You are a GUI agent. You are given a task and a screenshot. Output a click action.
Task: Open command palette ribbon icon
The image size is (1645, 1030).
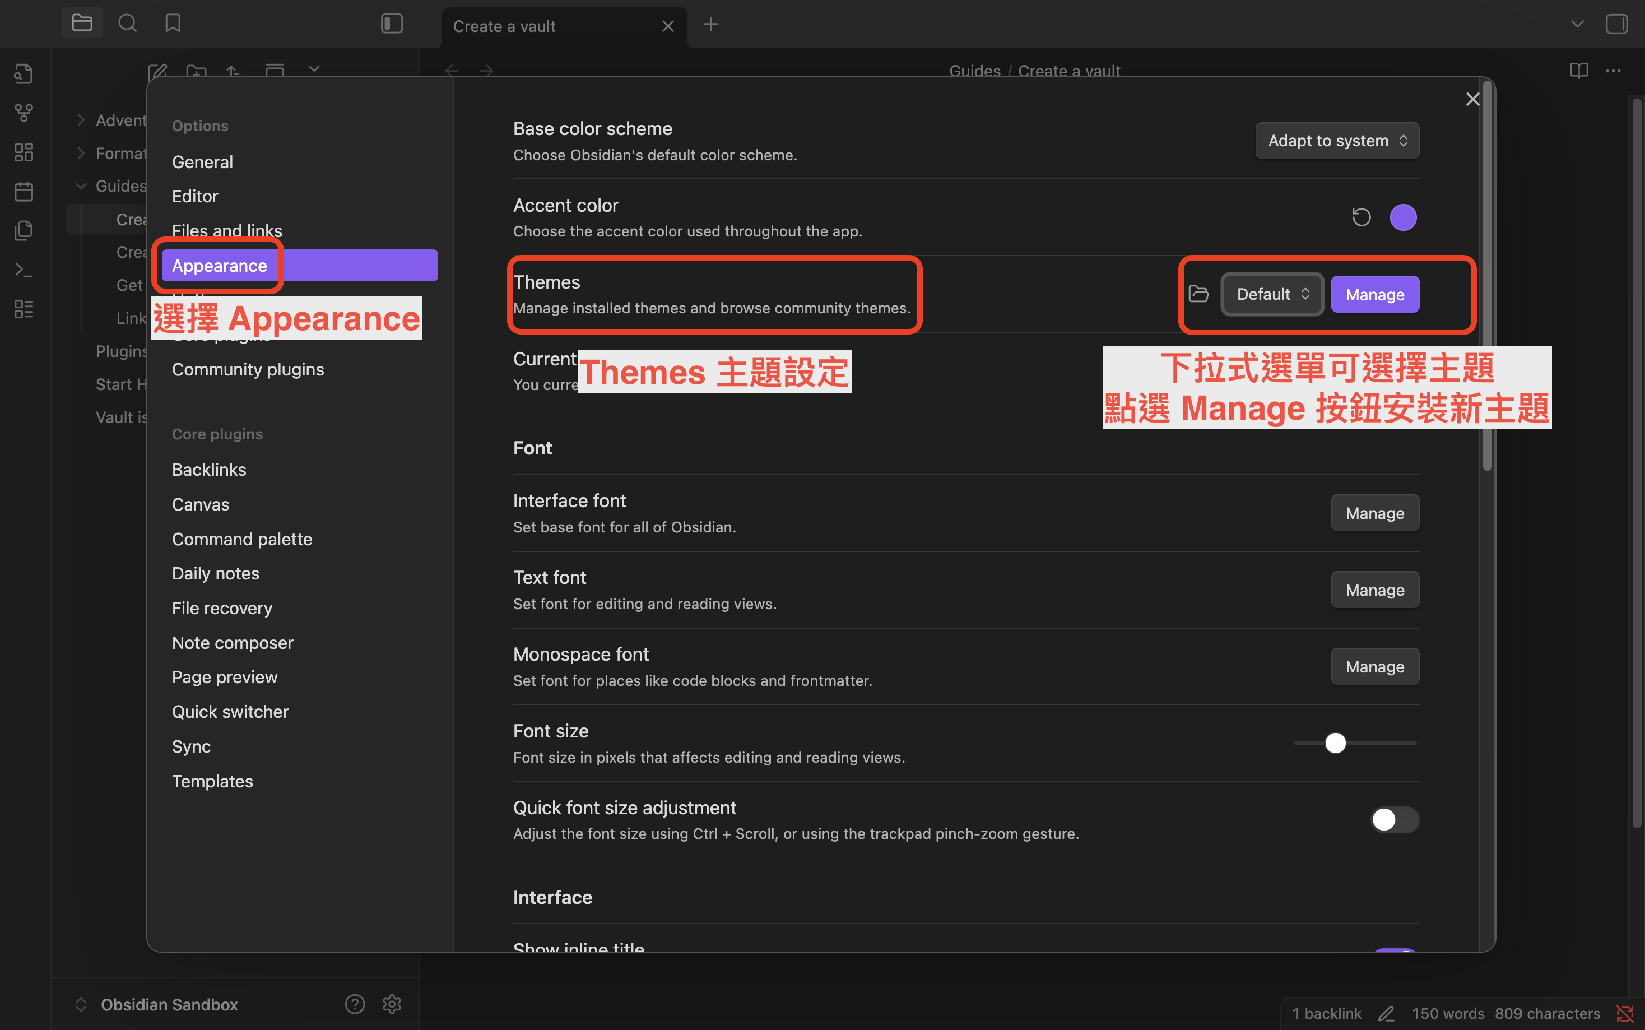[x=24, y=270]
